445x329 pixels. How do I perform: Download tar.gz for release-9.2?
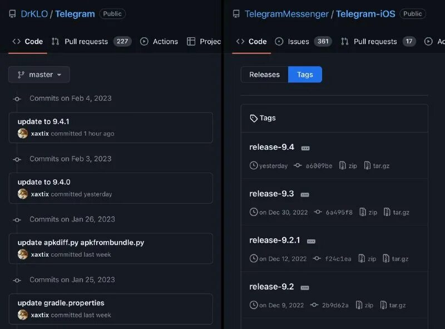[x=393, y=306]
